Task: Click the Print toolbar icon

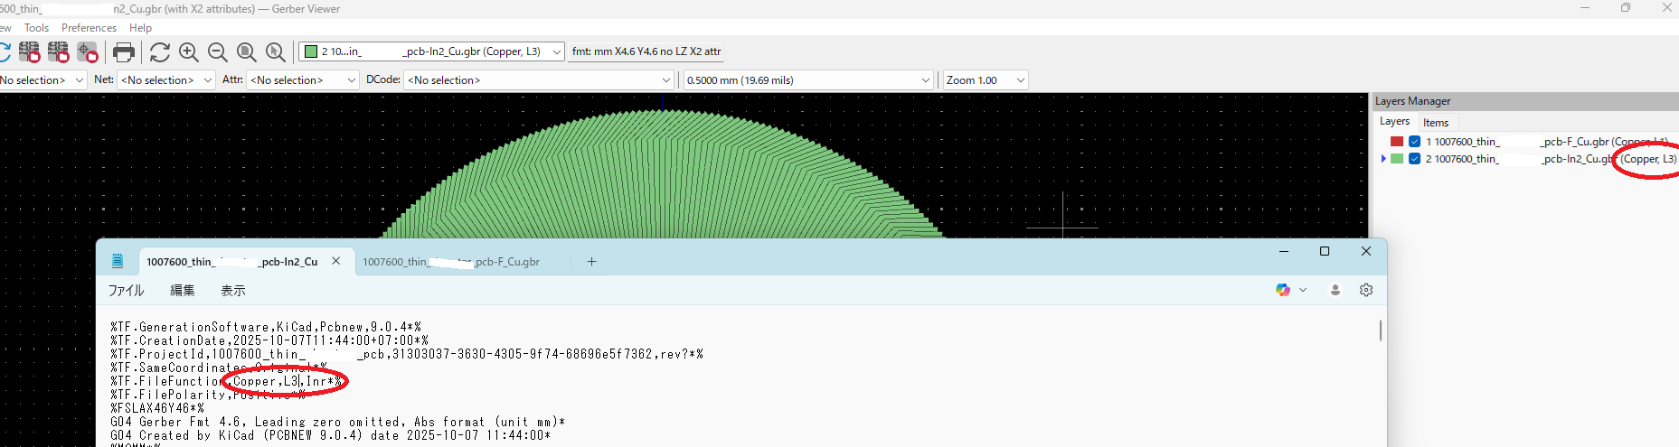Action: 124,52
